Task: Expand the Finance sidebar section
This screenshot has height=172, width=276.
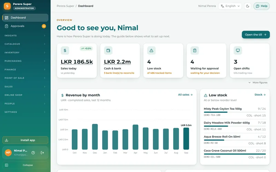Action: tap(25, 69)
